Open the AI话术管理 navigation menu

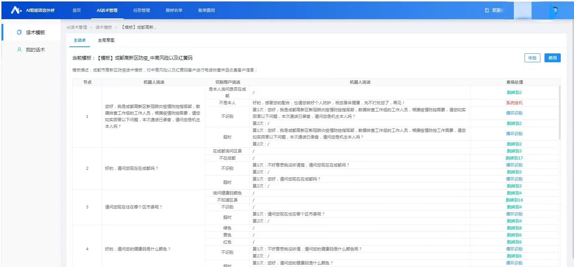coord(107,10)
